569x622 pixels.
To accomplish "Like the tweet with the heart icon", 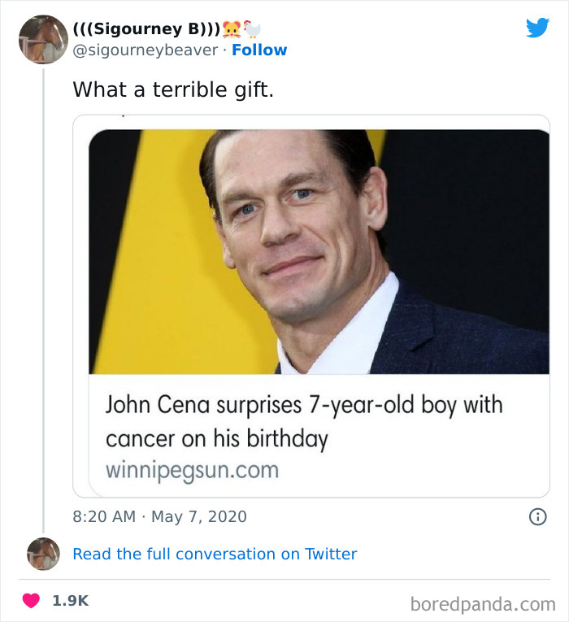I will click(31, 601).
